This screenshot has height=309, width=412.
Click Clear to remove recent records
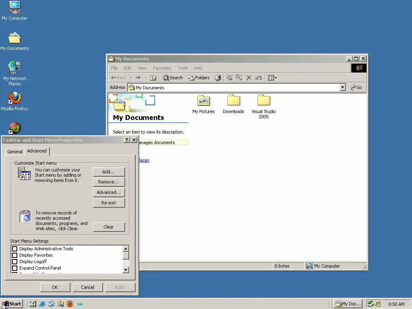pyautogui.click(x=109, y=227)
